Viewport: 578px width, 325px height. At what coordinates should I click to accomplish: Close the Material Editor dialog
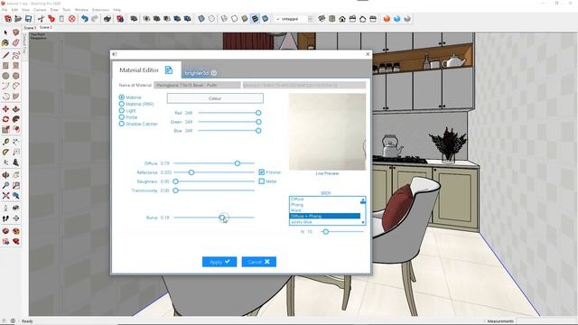point(368,54)
